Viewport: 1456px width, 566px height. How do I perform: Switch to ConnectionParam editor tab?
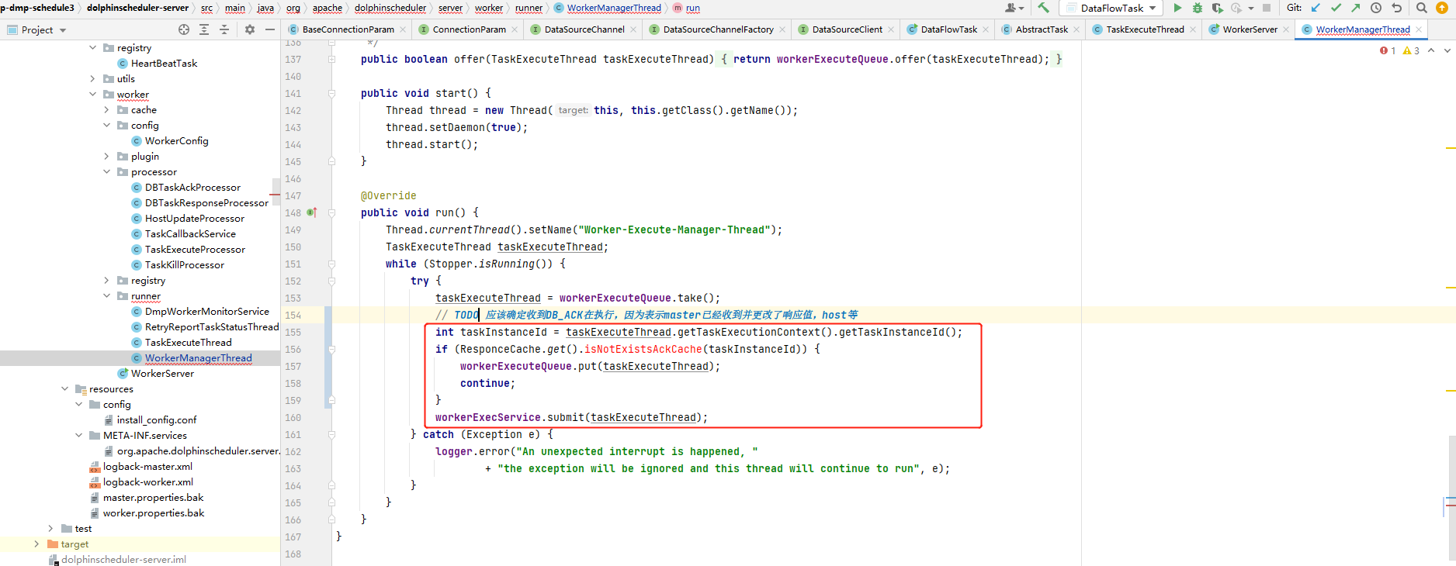(x=468, y=29)
